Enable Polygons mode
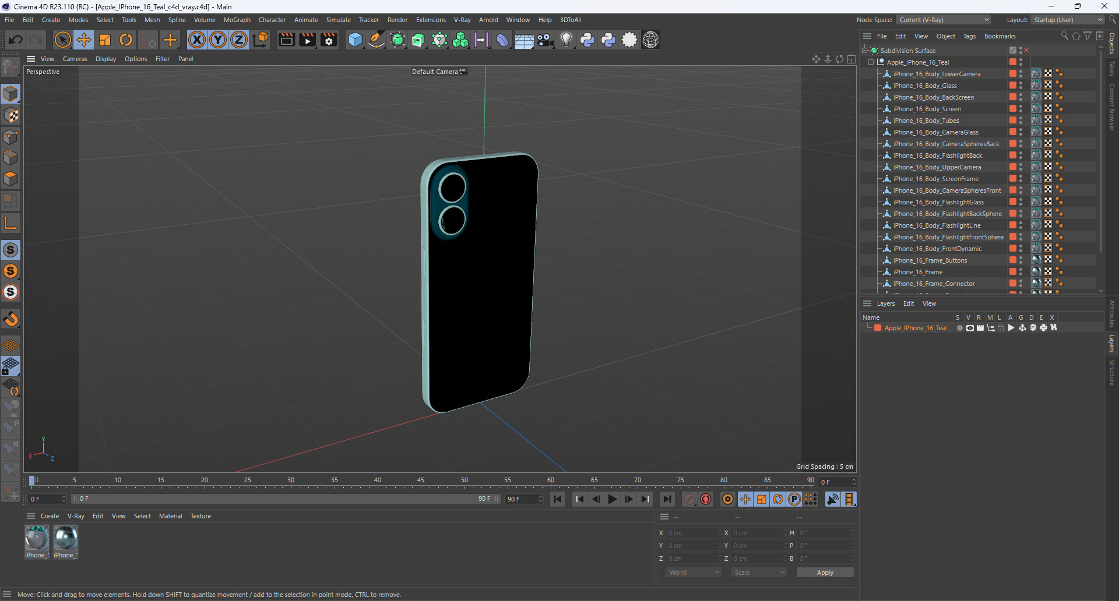 (x=10, y=179)
